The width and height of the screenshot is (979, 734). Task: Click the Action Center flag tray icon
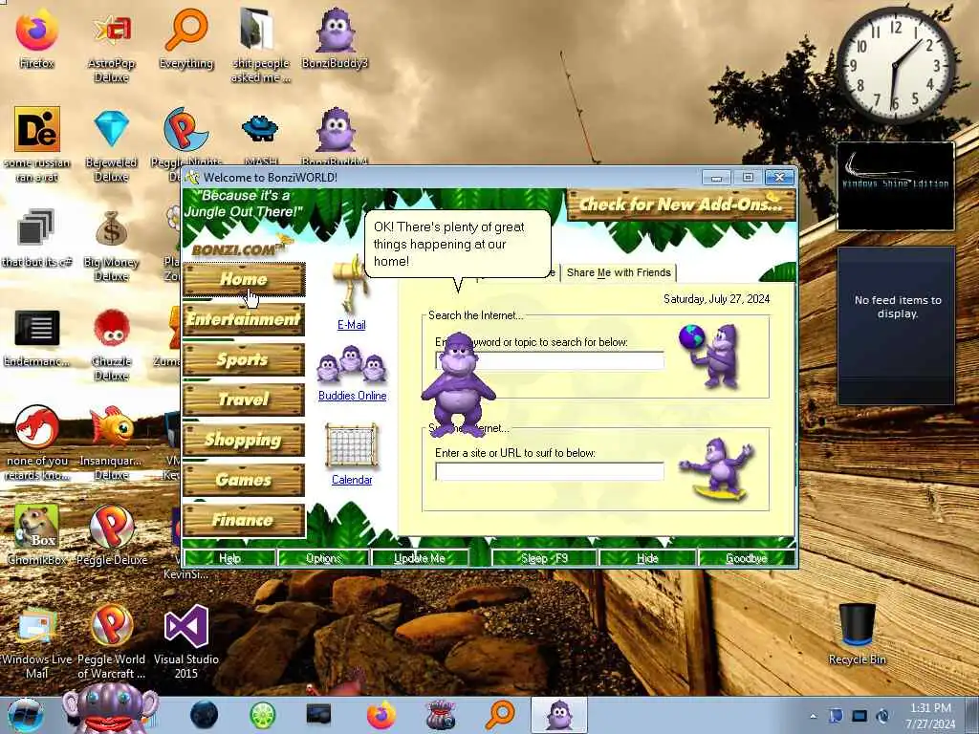836,716
